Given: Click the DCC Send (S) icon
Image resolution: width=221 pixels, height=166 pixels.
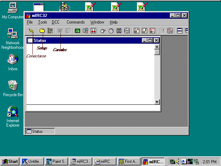Looking at the screenshot, I should pyautogui.click(x=136, y=31).
